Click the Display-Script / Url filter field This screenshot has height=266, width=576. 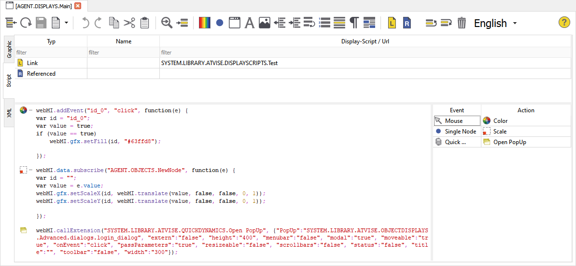(x=365, y=53)
